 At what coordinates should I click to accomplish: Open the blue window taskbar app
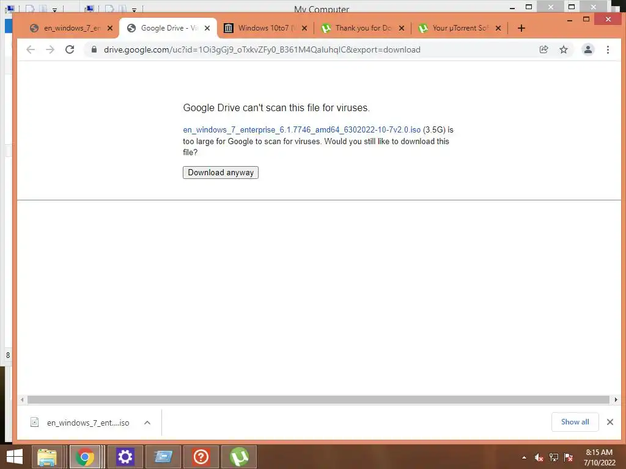click(x=163, y=457)
